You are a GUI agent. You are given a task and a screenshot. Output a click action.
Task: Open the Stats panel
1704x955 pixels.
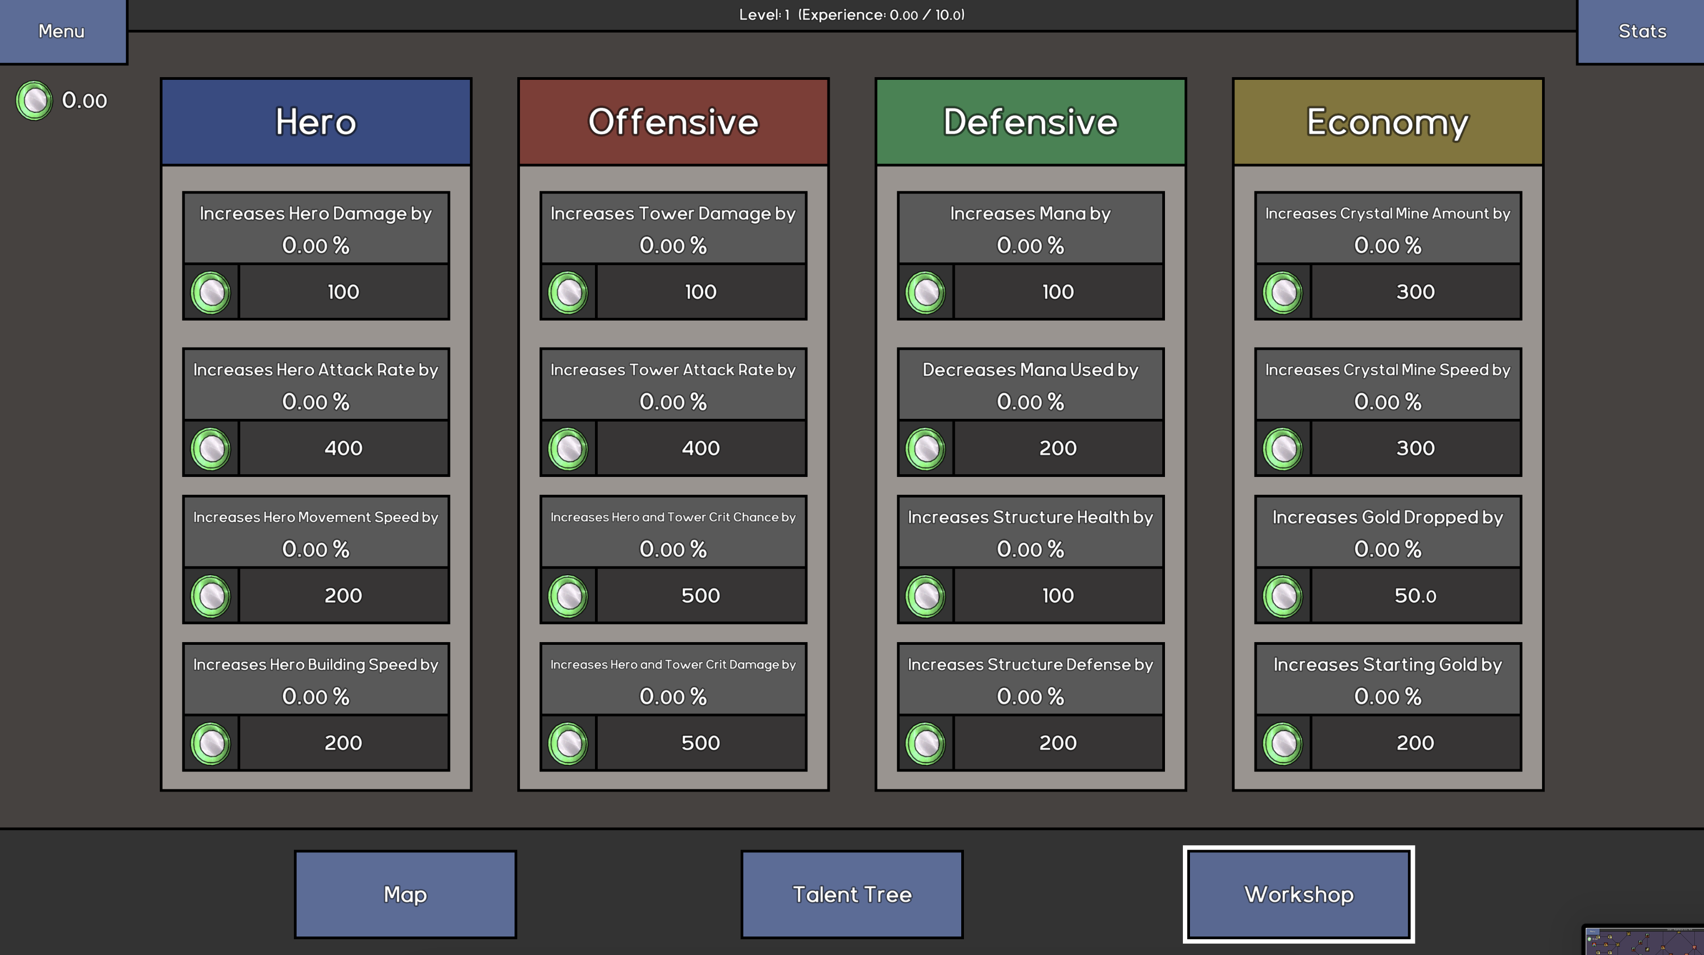coord(1641,31)
